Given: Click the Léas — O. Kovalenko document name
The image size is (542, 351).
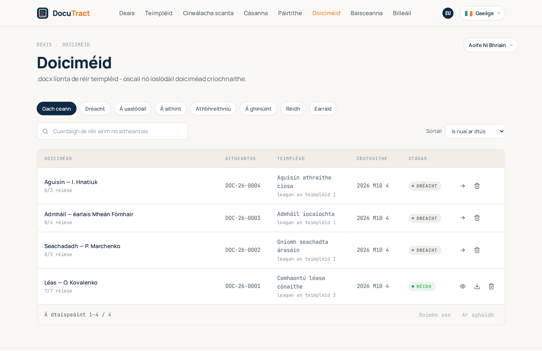Looking at the screenshot, I should tap(71, 282).
